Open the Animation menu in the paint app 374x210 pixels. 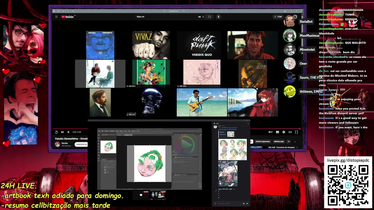(112, 131)
